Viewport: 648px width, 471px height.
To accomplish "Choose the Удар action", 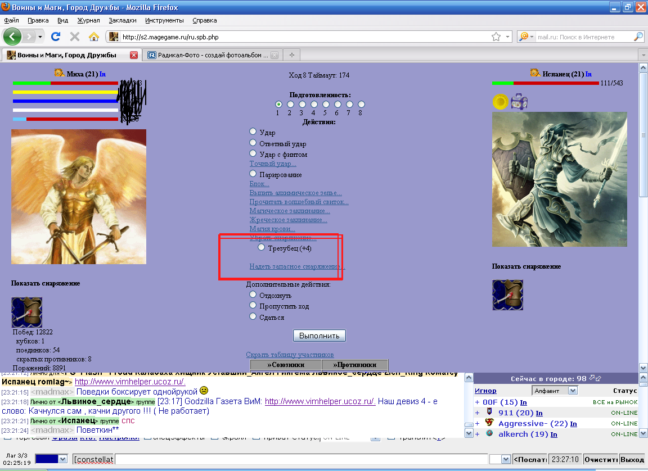I will 253,132.
